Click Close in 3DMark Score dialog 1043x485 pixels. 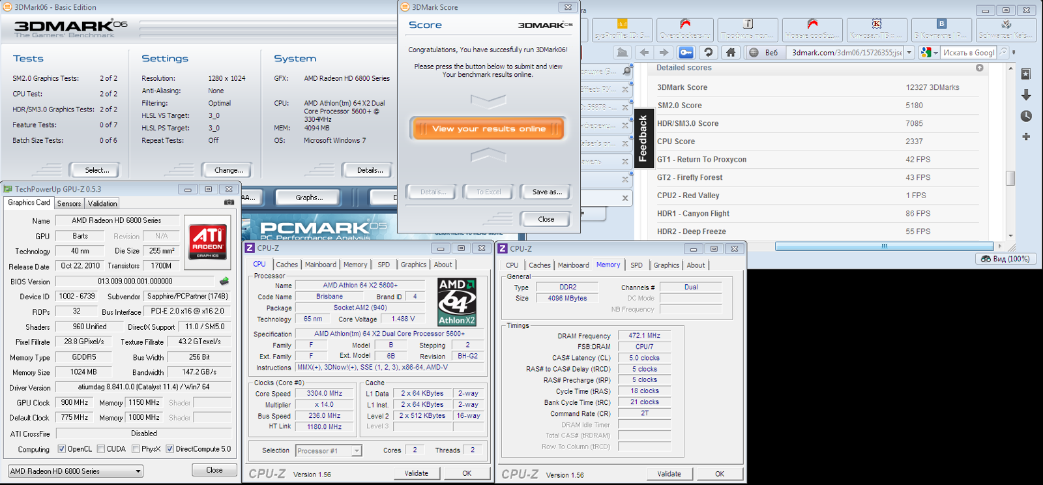coord(546,219)
